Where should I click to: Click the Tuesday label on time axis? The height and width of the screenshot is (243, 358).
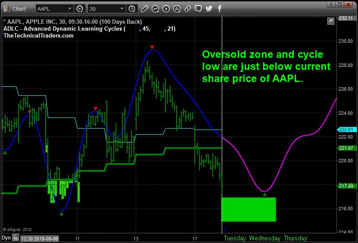point(235,238)
